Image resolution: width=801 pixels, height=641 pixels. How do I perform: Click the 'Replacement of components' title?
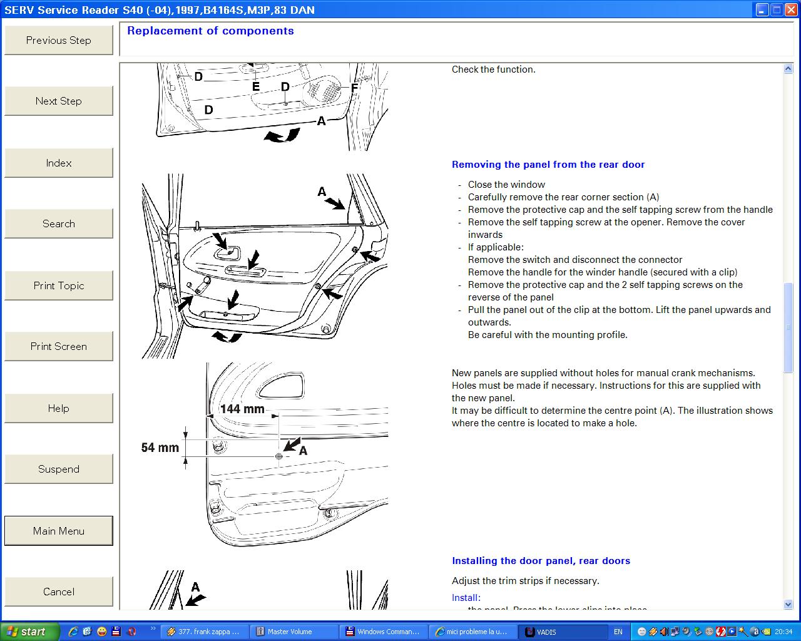pos(210,31)
